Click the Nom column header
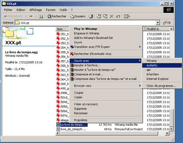This screenshot has width=183, height=143. pyautogui.click(x=63, y=29)
